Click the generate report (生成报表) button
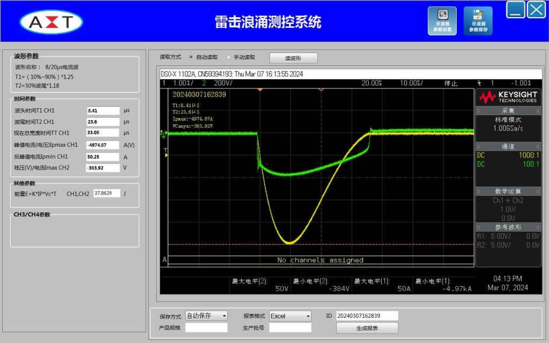 pos(367,328)
